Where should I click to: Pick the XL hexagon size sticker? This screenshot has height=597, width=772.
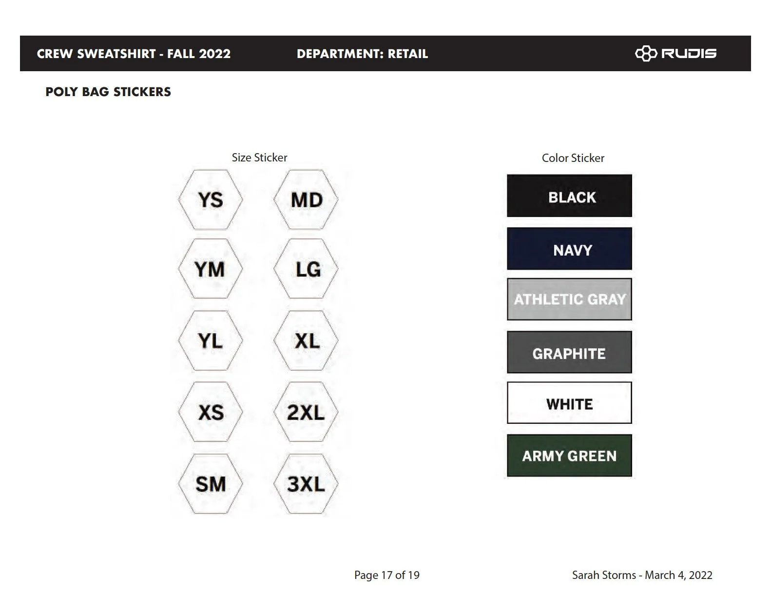[306, 340]
